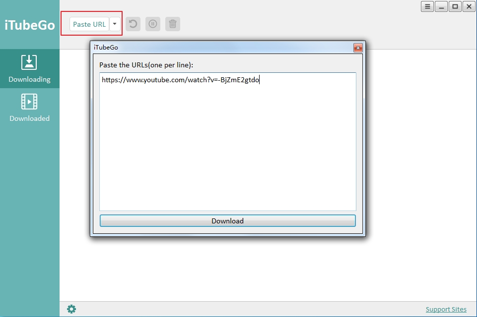
Task: Expand the Paste URL dropdown arrow
Action: (115, 24)
